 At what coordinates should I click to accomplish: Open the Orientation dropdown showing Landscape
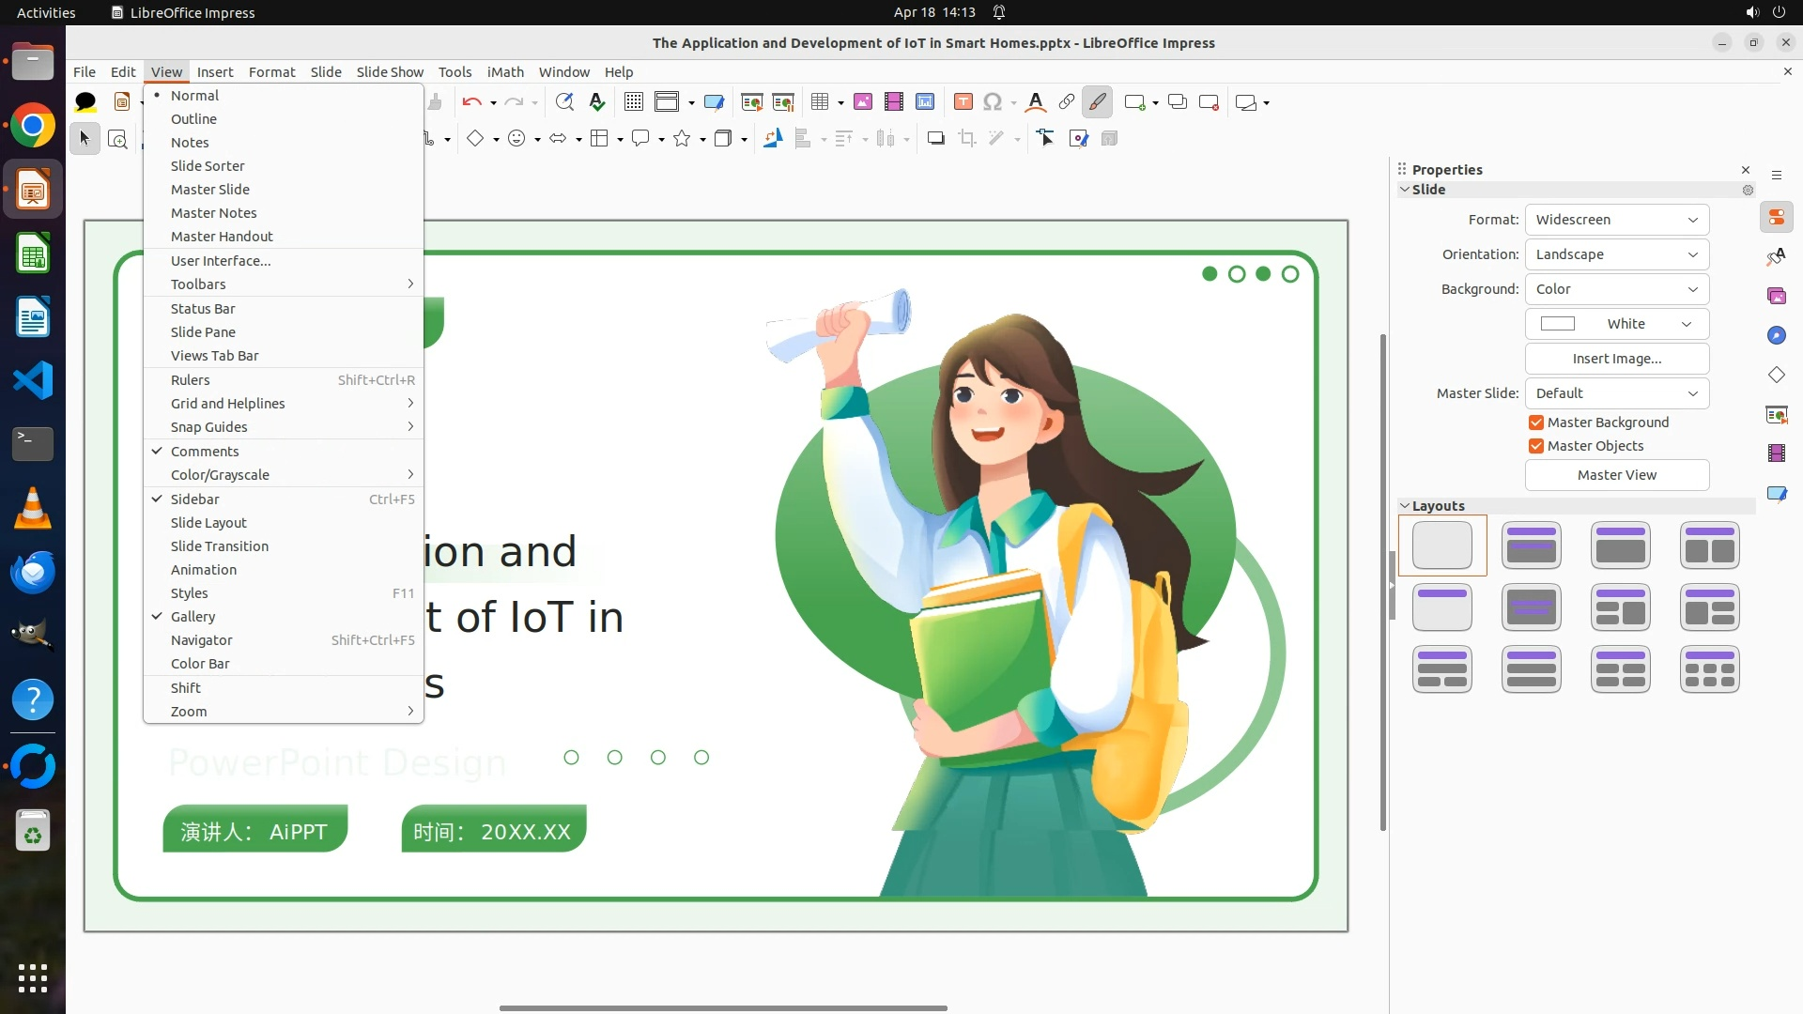(x=1616, y=254)
